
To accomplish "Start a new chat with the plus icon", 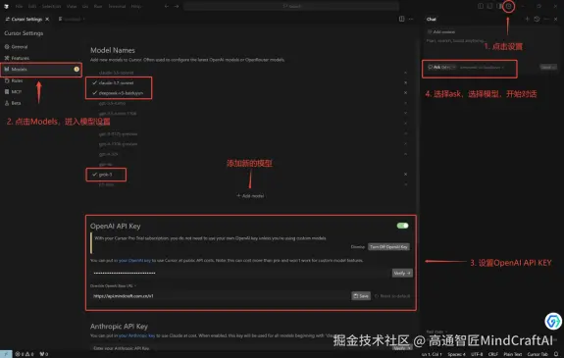I will click(x=528, y=19).
